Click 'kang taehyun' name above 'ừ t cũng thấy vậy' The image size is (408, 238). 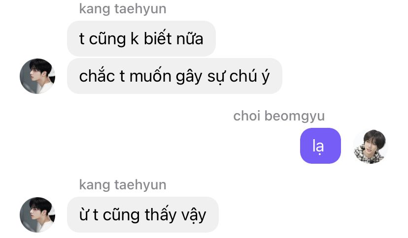(123, 185)
